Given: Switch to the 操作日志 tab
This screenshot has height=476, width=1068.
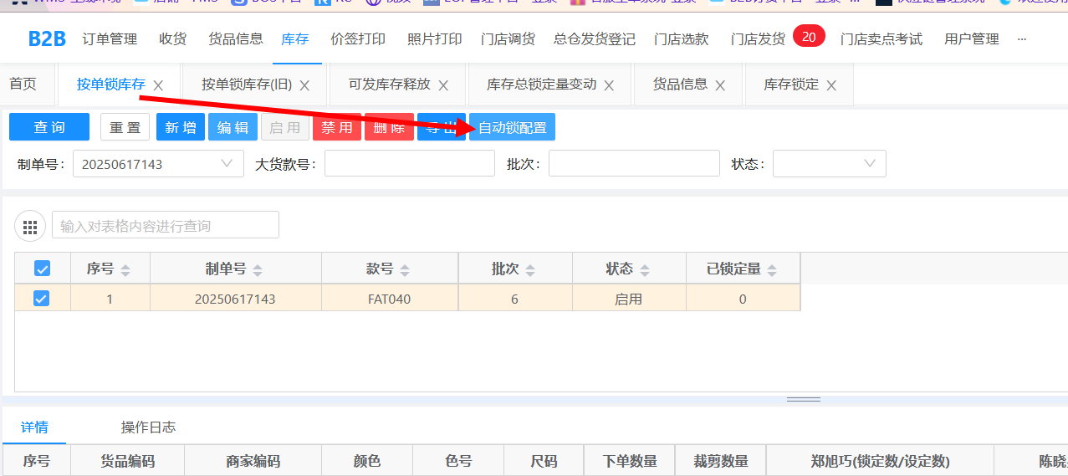Looking at the screenshot, I should pos(148,427).
